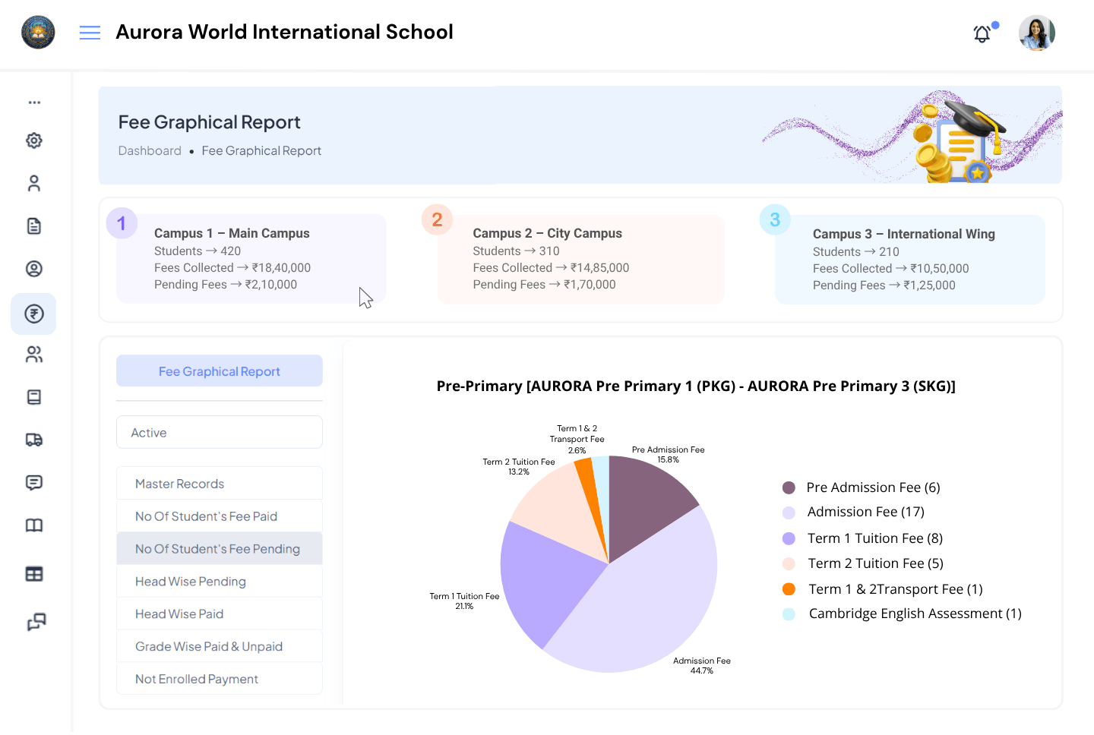Open Settings via the sidebar gear icon

click(x=33, y=140)
